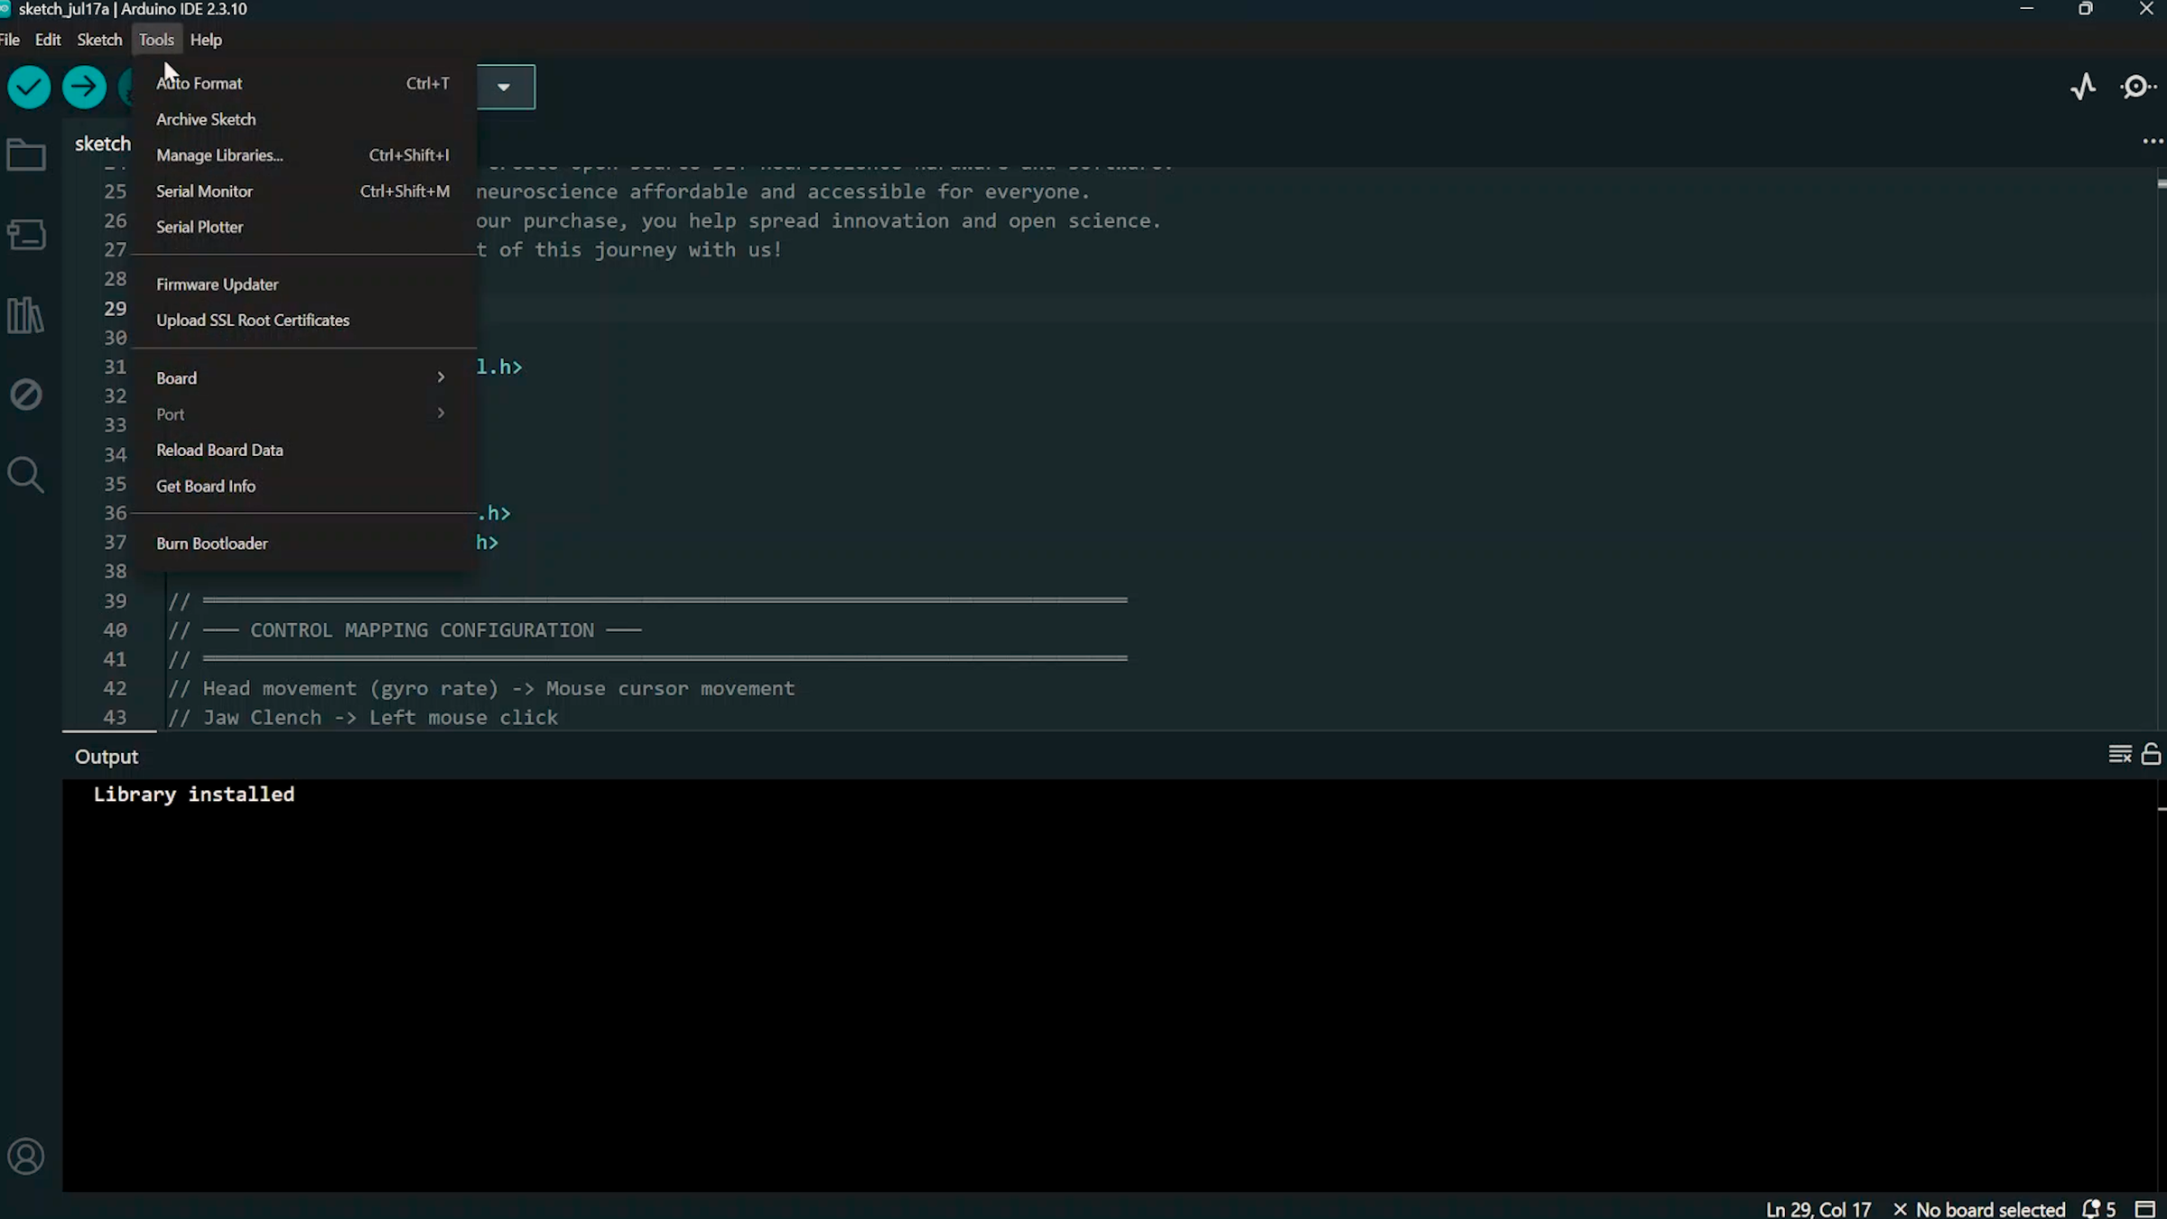This screenshot has height=1219, width=2167.
Task: Click the notifications bell in status bar
Action: (2098, 1209)
